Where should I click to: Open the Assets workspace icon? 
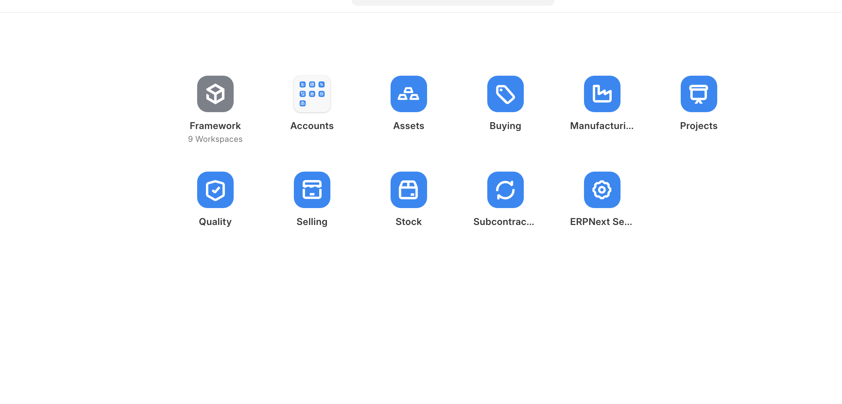[408, 94]
